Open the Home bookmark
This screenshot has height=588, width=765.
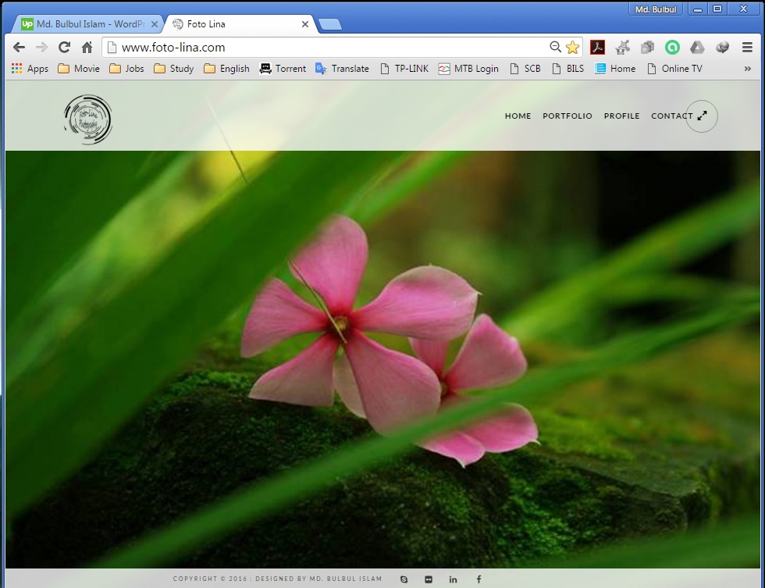[615, 69]
